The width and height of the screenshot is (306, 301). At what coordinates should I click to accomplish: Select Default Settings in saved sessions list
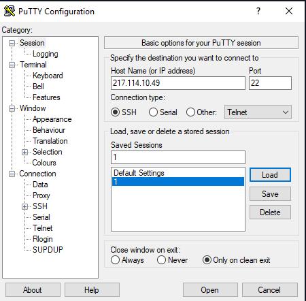(178, 173)
